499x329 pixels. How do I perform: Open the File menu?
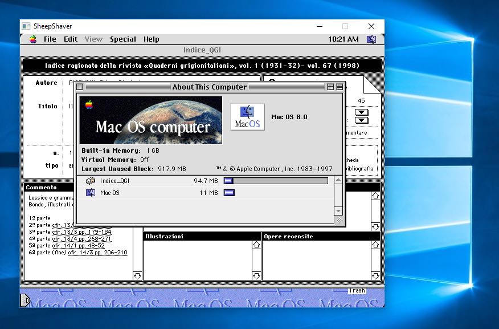(x=50, y=39)
